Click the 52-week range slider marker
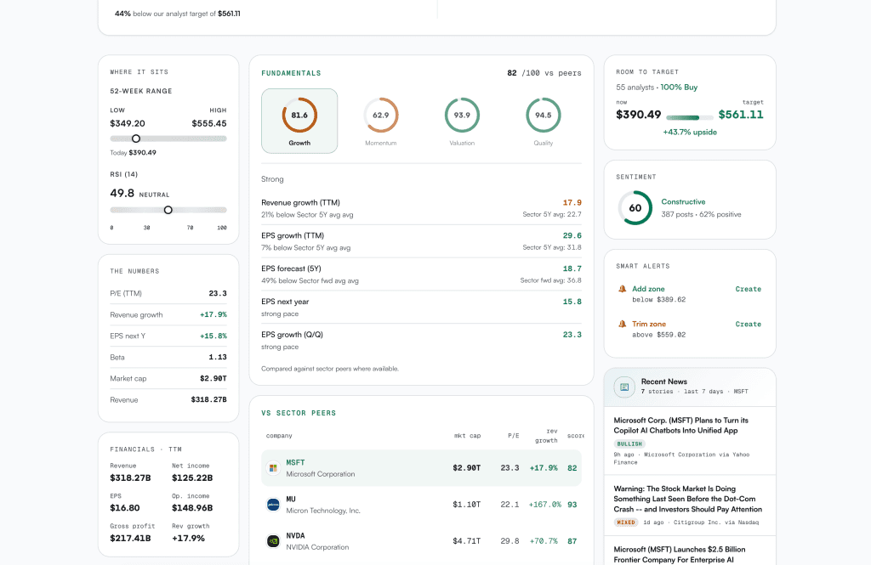The image size is (871, 565). (135, 138)
